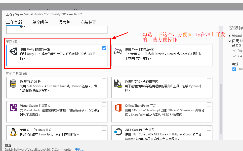This screenshot has height=151, width=243.
Task: Click the .NET Core circle icon
Action: [118, 132]
